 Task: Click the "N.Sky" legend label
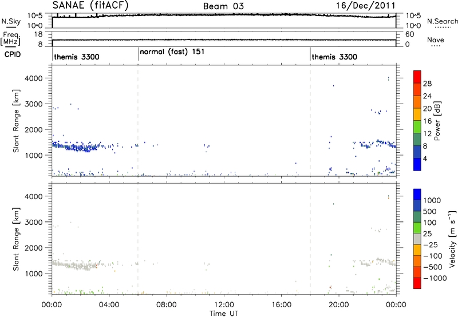tap(11, 21)
